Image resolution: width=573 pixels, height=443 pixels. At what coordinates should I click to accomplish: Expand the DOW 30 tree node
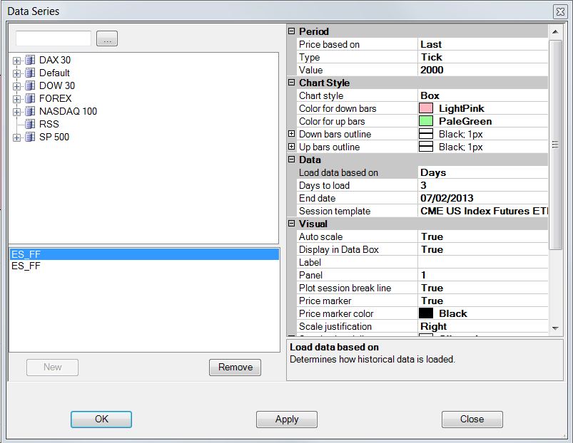(16, 86)
